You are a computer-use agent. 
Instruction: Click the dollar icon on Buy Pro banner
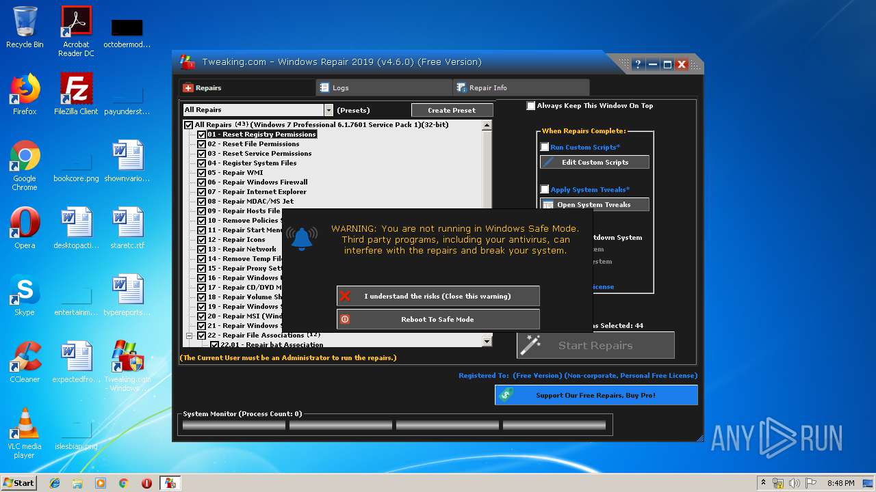tap(506, 395)
